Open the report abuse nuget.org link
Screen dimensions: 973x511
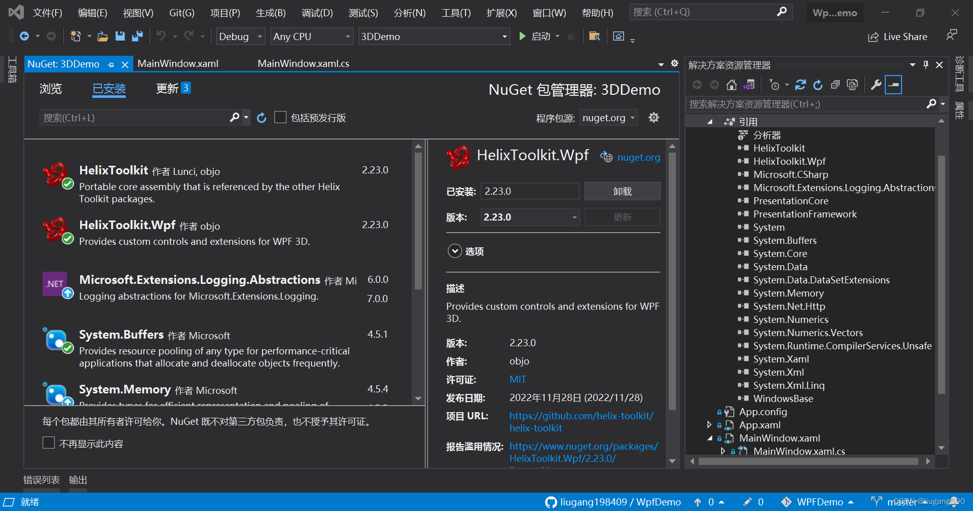[584, 452]
